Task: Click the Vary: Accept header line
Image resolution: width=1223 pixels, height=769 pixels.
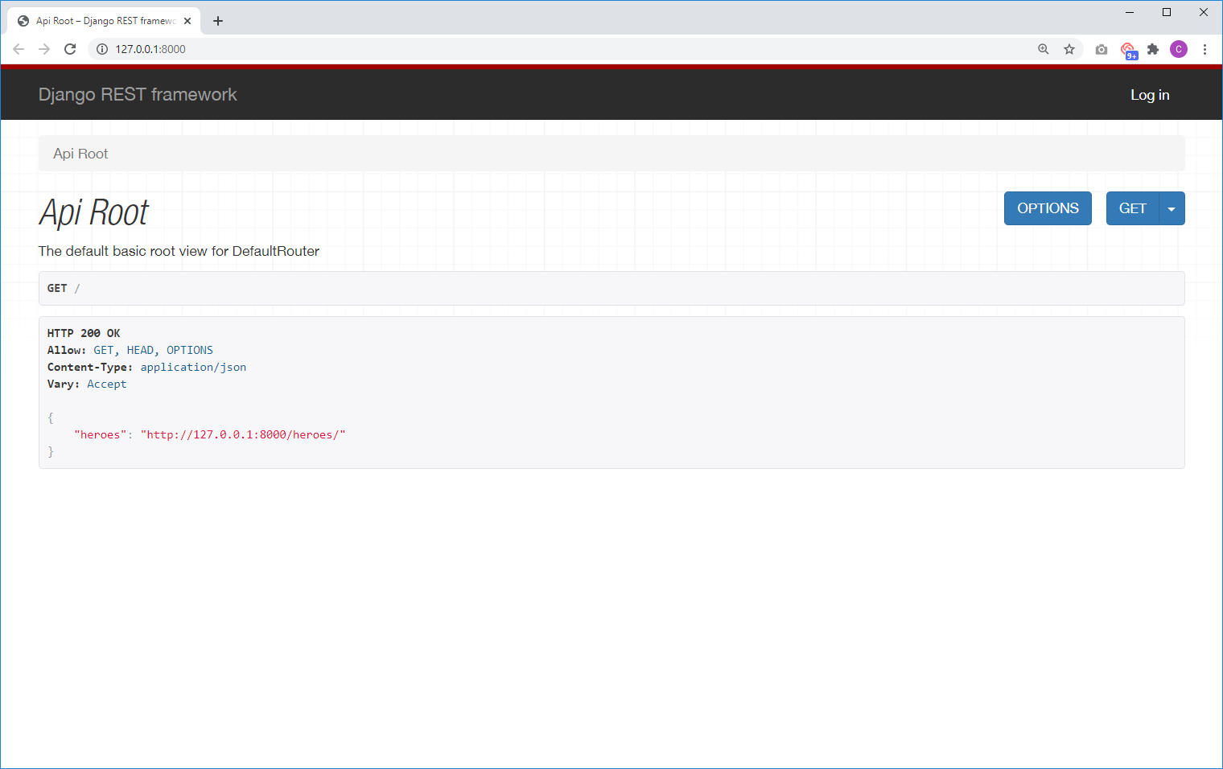Action: coord(87,384)
